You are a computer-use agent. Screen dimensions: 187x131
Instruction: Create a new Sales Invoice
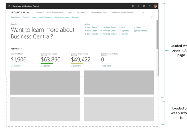[x=91, y=34]
